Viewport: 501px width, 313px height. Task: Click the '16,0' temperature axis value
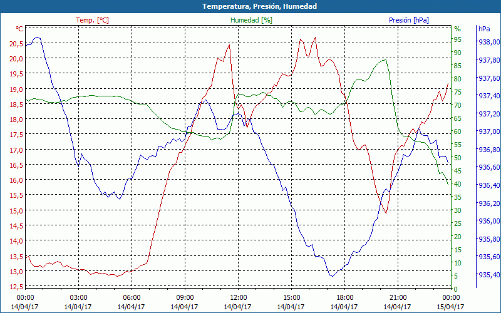pyautogui.click(x=16, y=180)
